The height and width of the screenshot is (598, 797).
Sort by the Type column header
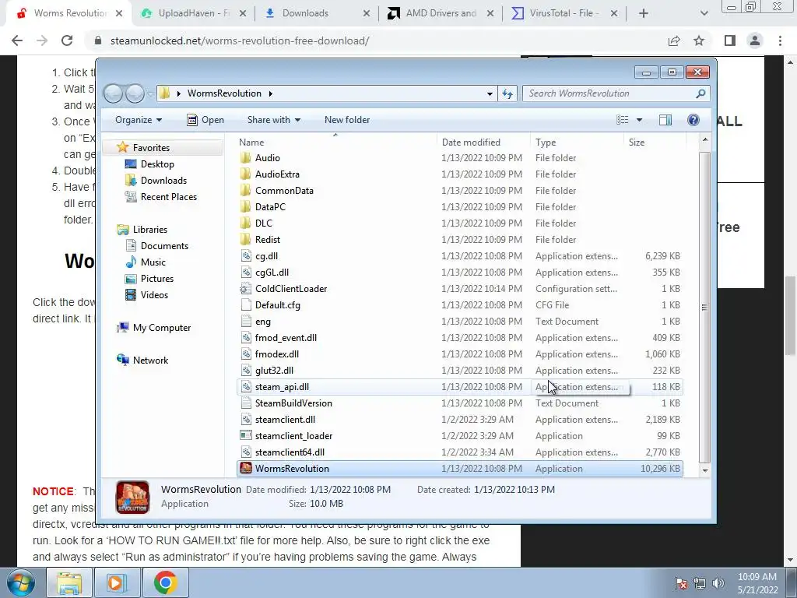coord(577,142)
